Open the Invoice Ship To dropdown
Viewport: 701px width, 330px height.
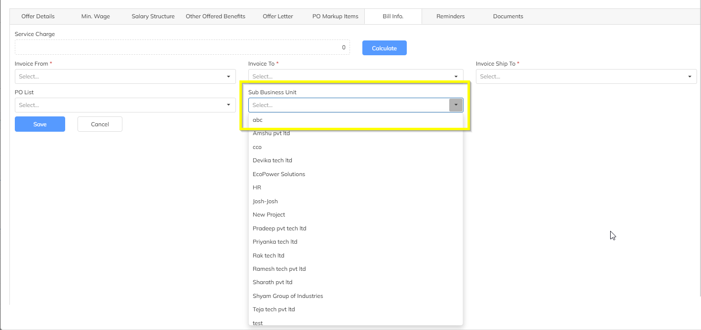click(586, 76)
